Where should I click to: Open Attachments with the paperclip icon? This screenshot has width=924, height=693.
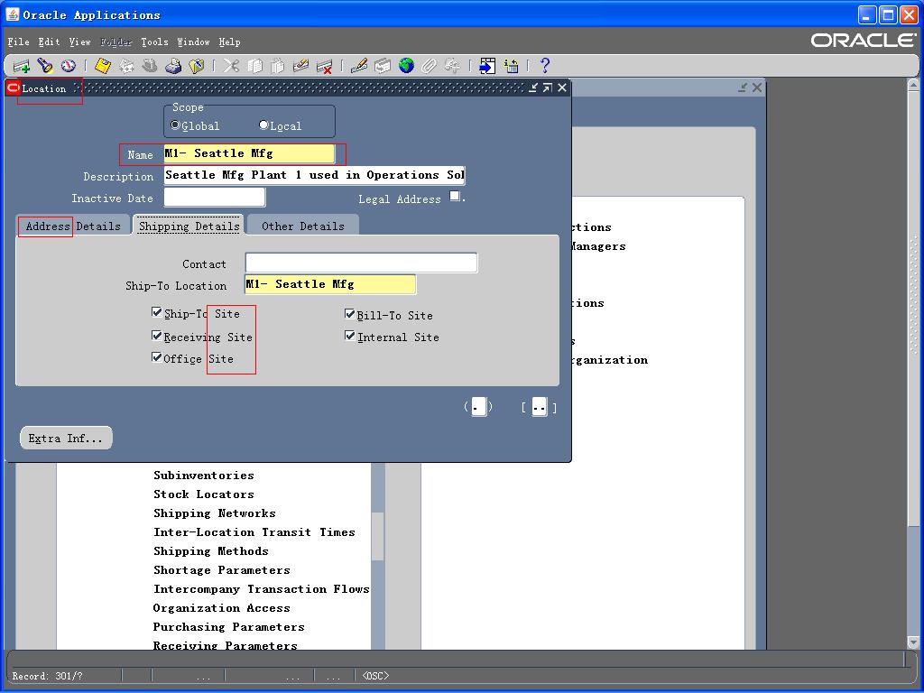coord(429,65)
